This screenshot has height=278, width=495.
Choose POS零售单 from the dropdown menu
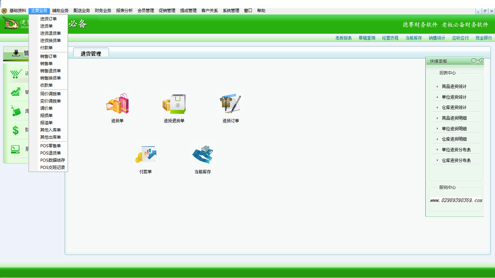tap(50, 146)
